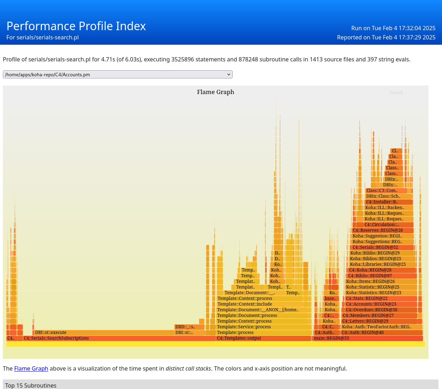Select the Koha::Auth::TwoFactorAuth::BEG.. bar

[381, 327]
